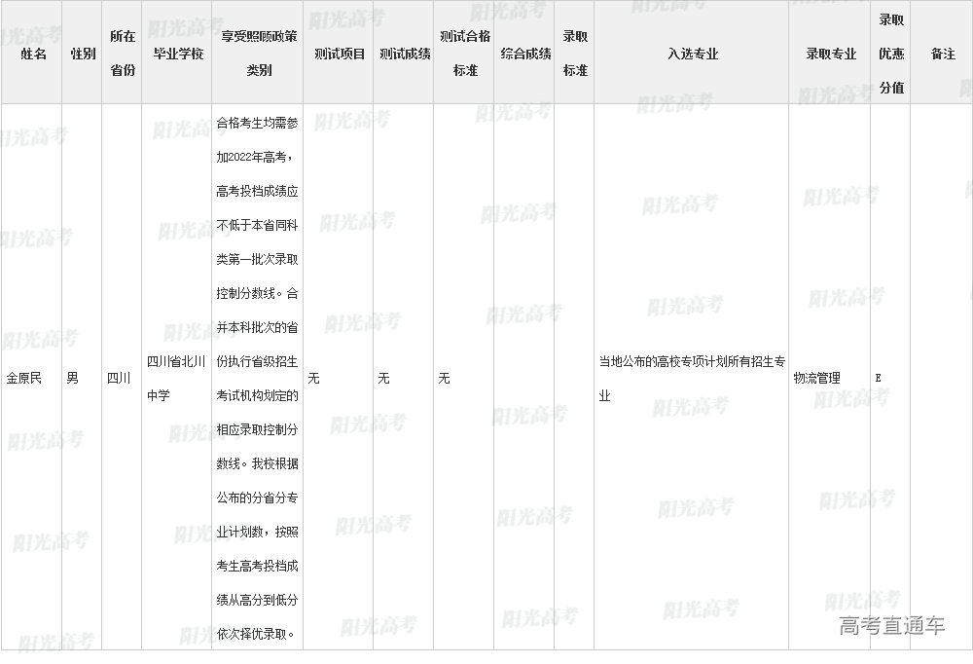Click the 录取优惠分值 header cell
The image size is (973, 664).
click(891, 54)
